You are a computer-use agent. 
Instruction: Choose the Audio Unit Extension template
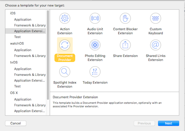tap(95, 18)
